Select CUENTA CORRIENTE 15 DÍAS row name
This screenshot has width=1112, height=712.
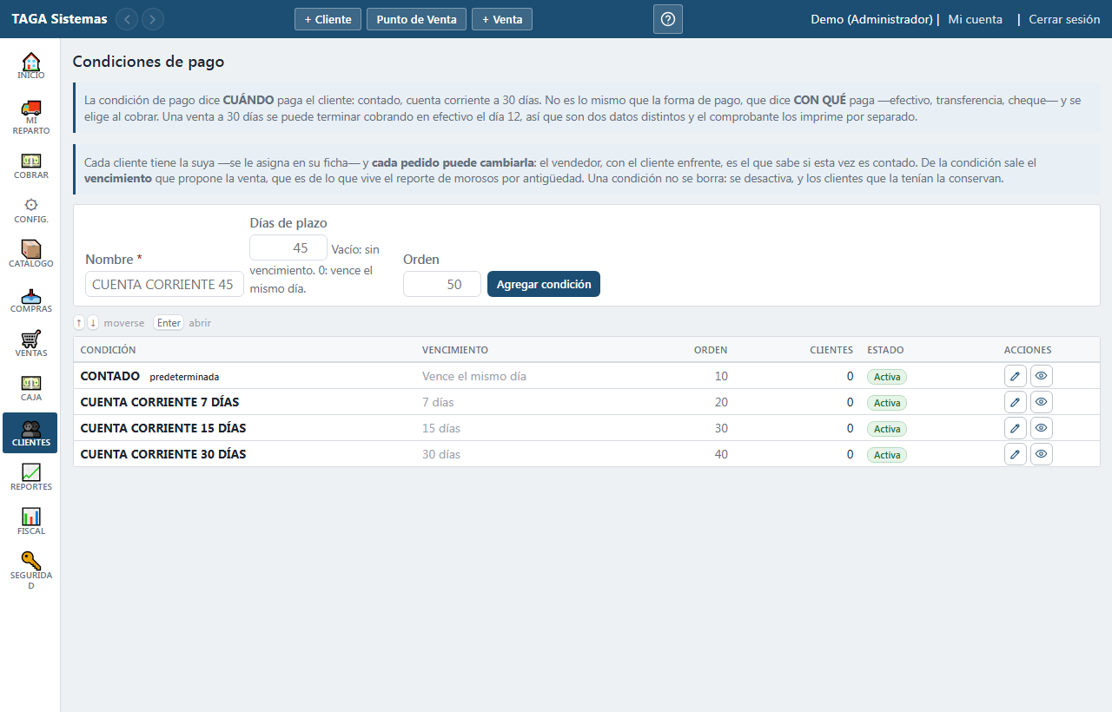[163, 428]
